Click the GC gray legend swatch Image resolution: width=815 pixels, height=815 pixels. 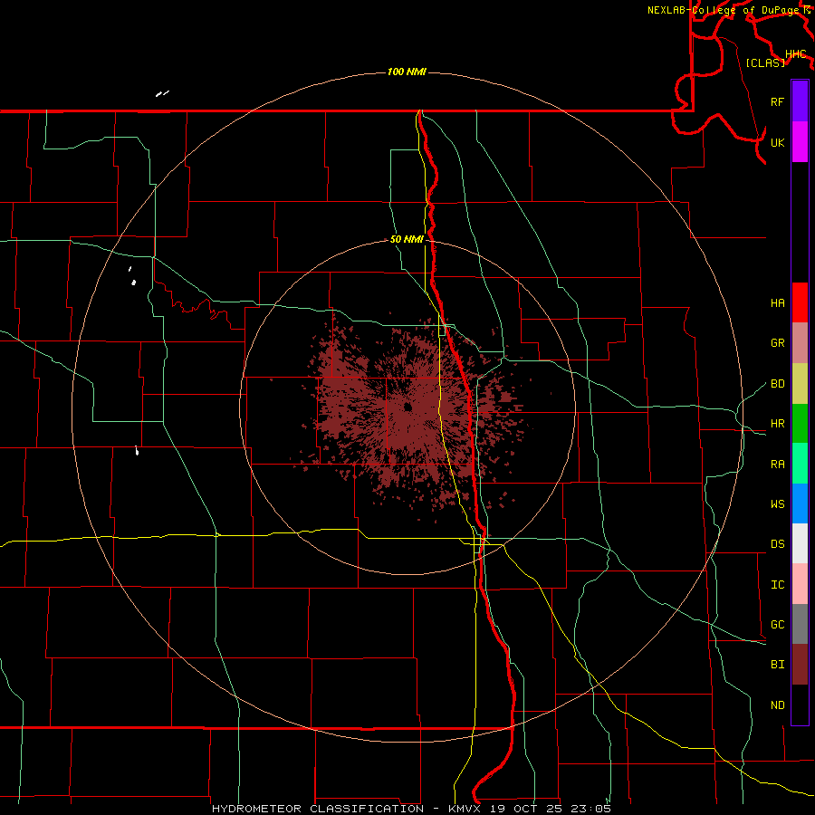tap(800, 624)
